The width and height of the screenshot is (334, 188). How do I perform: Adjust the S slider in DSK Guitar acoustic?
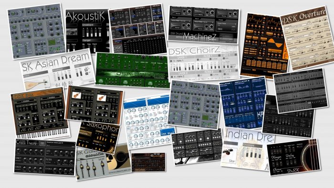88,168
